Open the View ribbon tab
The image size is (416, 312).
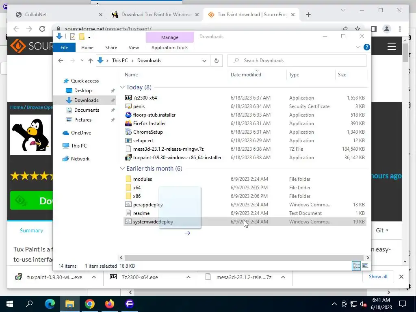click(134, 48)
